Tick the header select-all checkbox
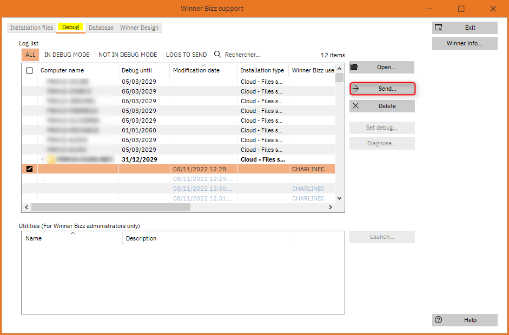509x335 pixels. [29, 70]
